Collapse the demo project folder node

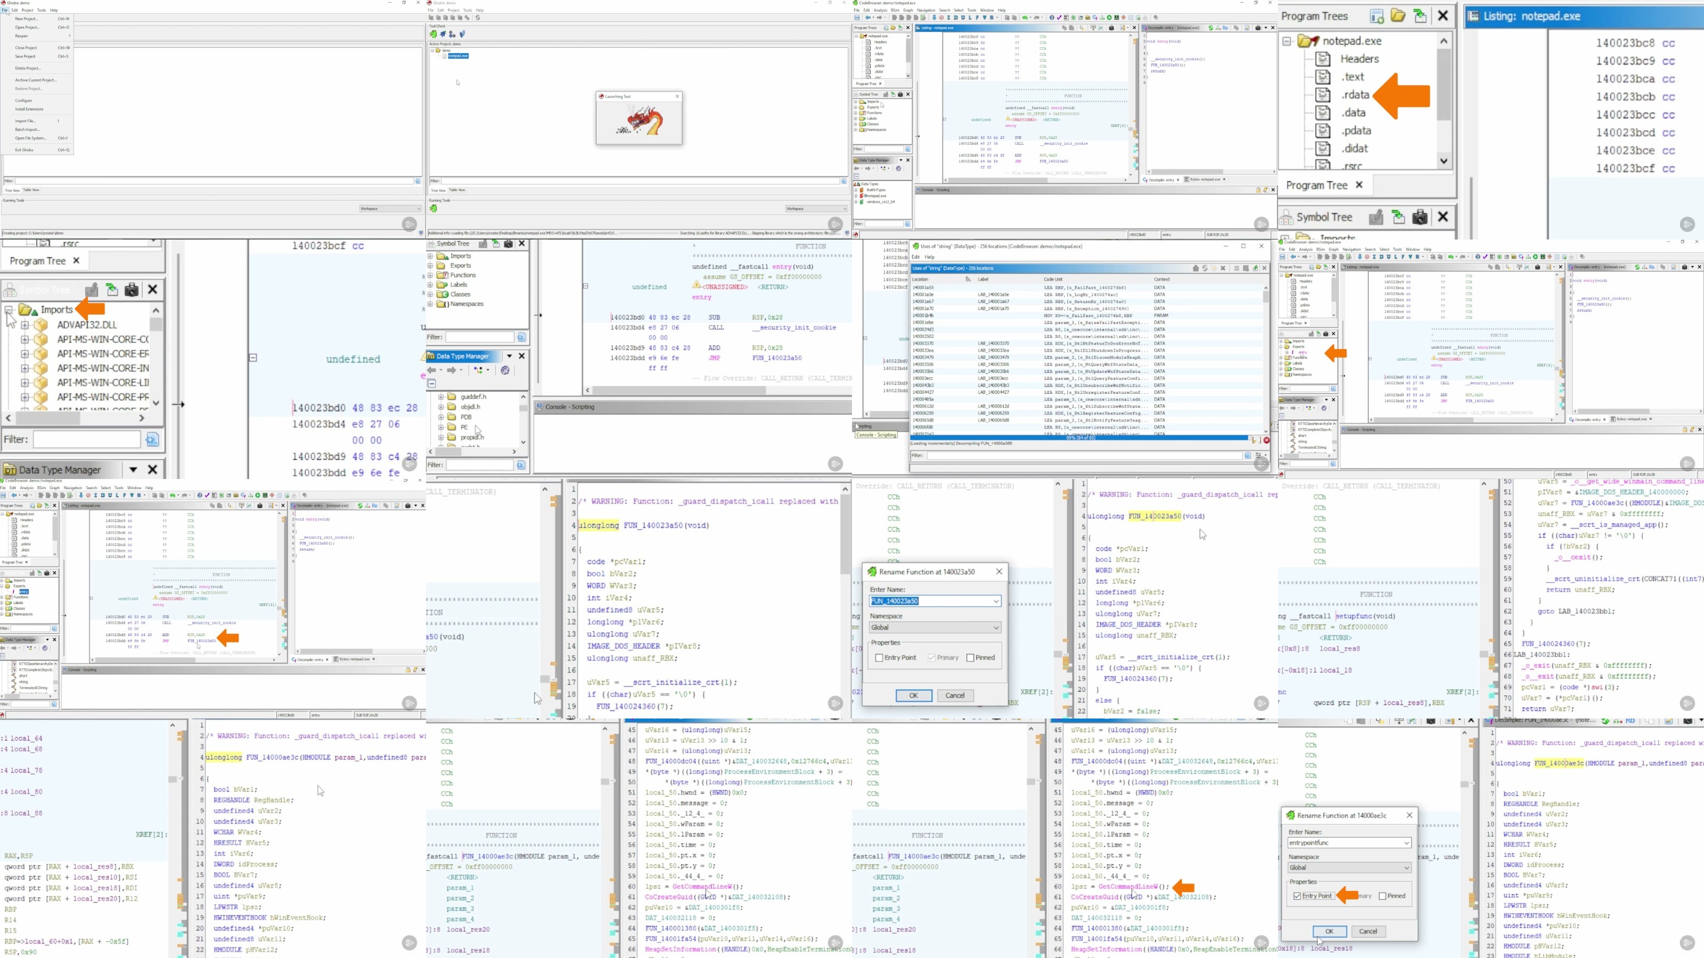coord(432,50)
